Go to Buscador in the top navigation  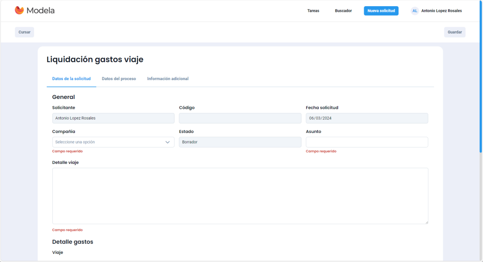coord(343,11)
